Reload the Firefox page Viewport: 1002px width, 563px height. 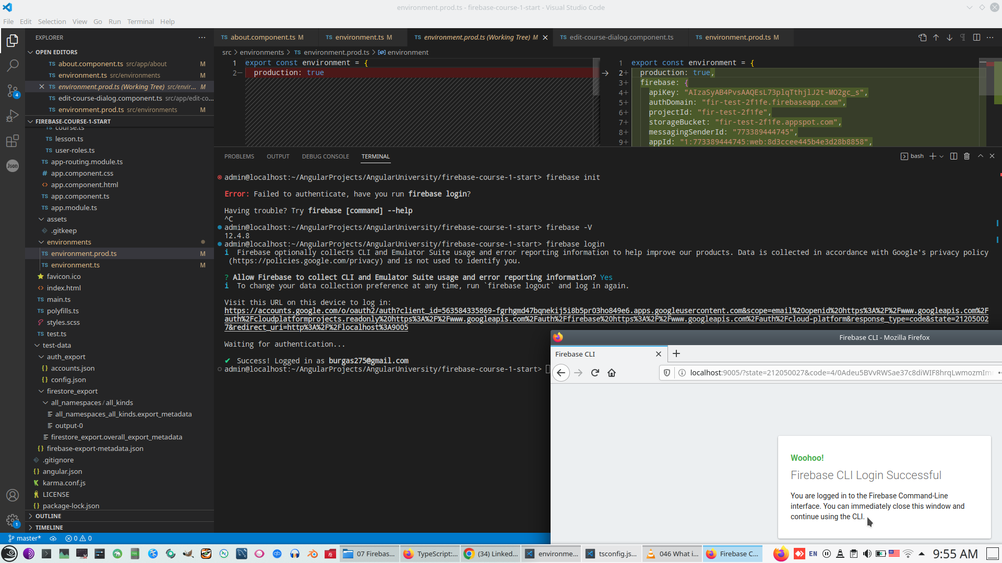coord(595,373)
